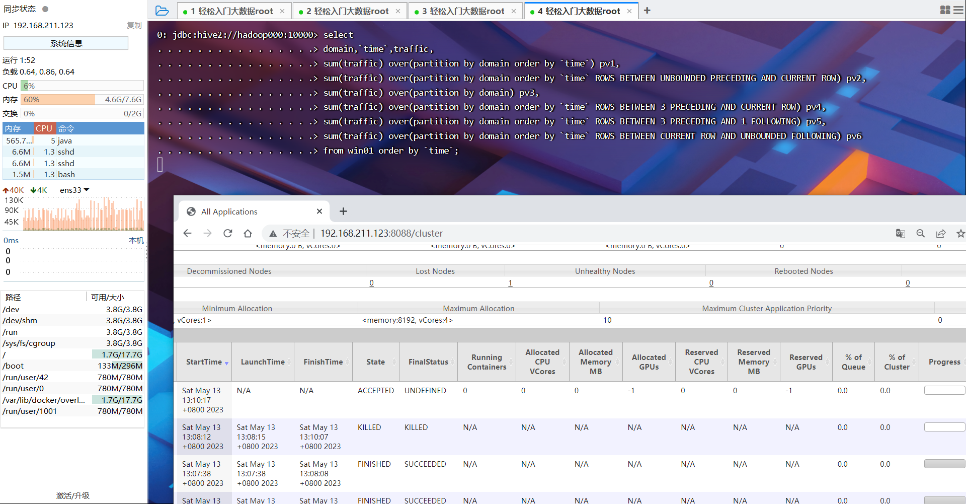Close terminal tab 2 轻松入门大数据root
This screenshot has height=504, width=966.
click(398, 11)
